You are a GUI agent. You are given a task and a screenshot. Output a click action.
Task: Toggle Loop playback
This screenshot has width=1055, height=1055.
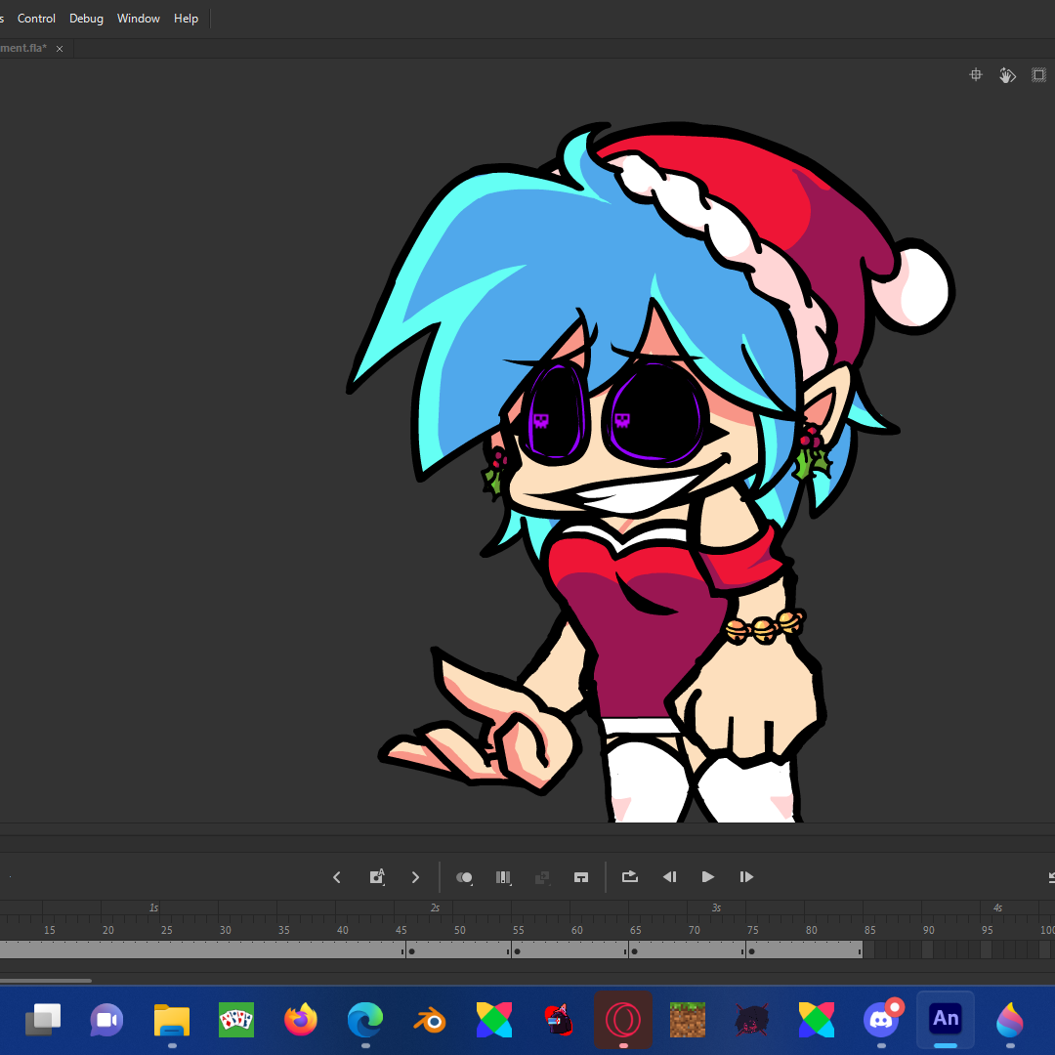[x=630, y=876]
